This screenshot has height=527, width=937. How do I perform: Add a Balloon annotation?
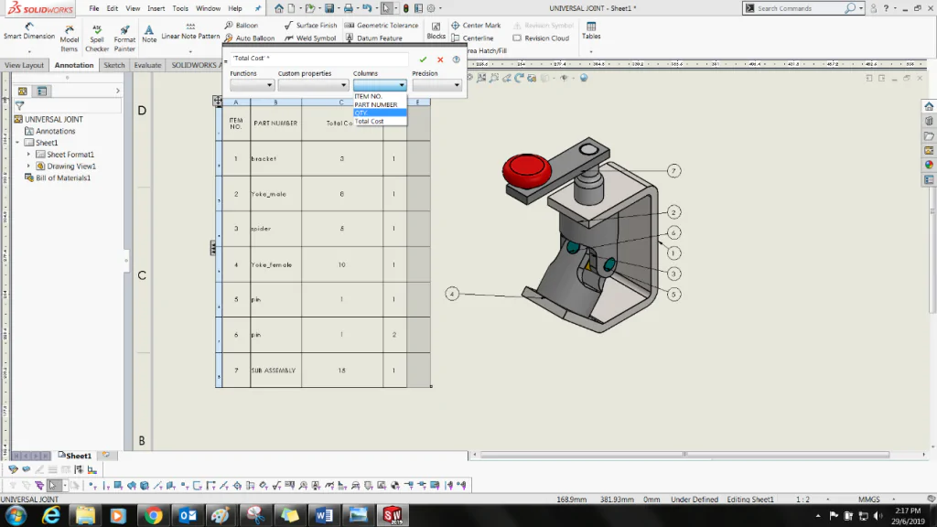pos(241,25)
